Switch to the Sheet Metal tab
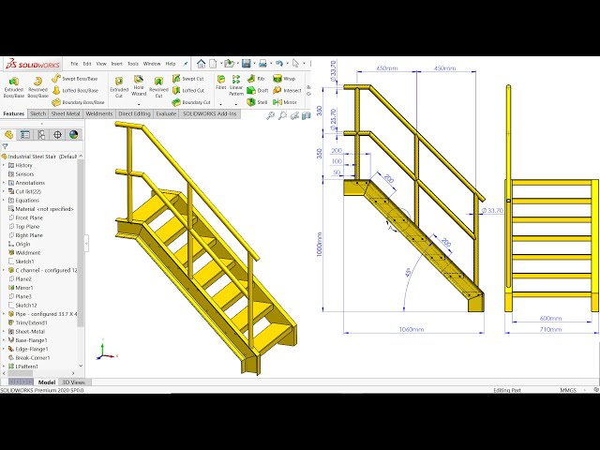The image size is (600, 450). click(66, 113)
